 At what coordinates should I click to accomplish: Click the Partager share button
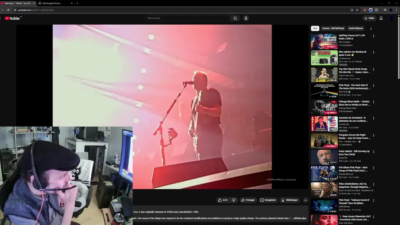[x=248, y=200]
